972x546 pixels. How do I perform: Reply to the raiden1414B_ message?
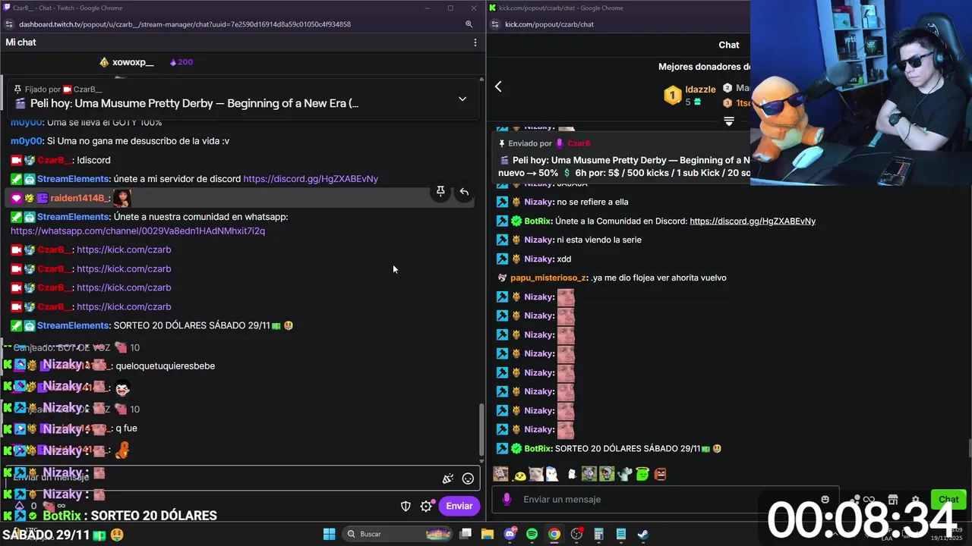[x=464, y=192]
